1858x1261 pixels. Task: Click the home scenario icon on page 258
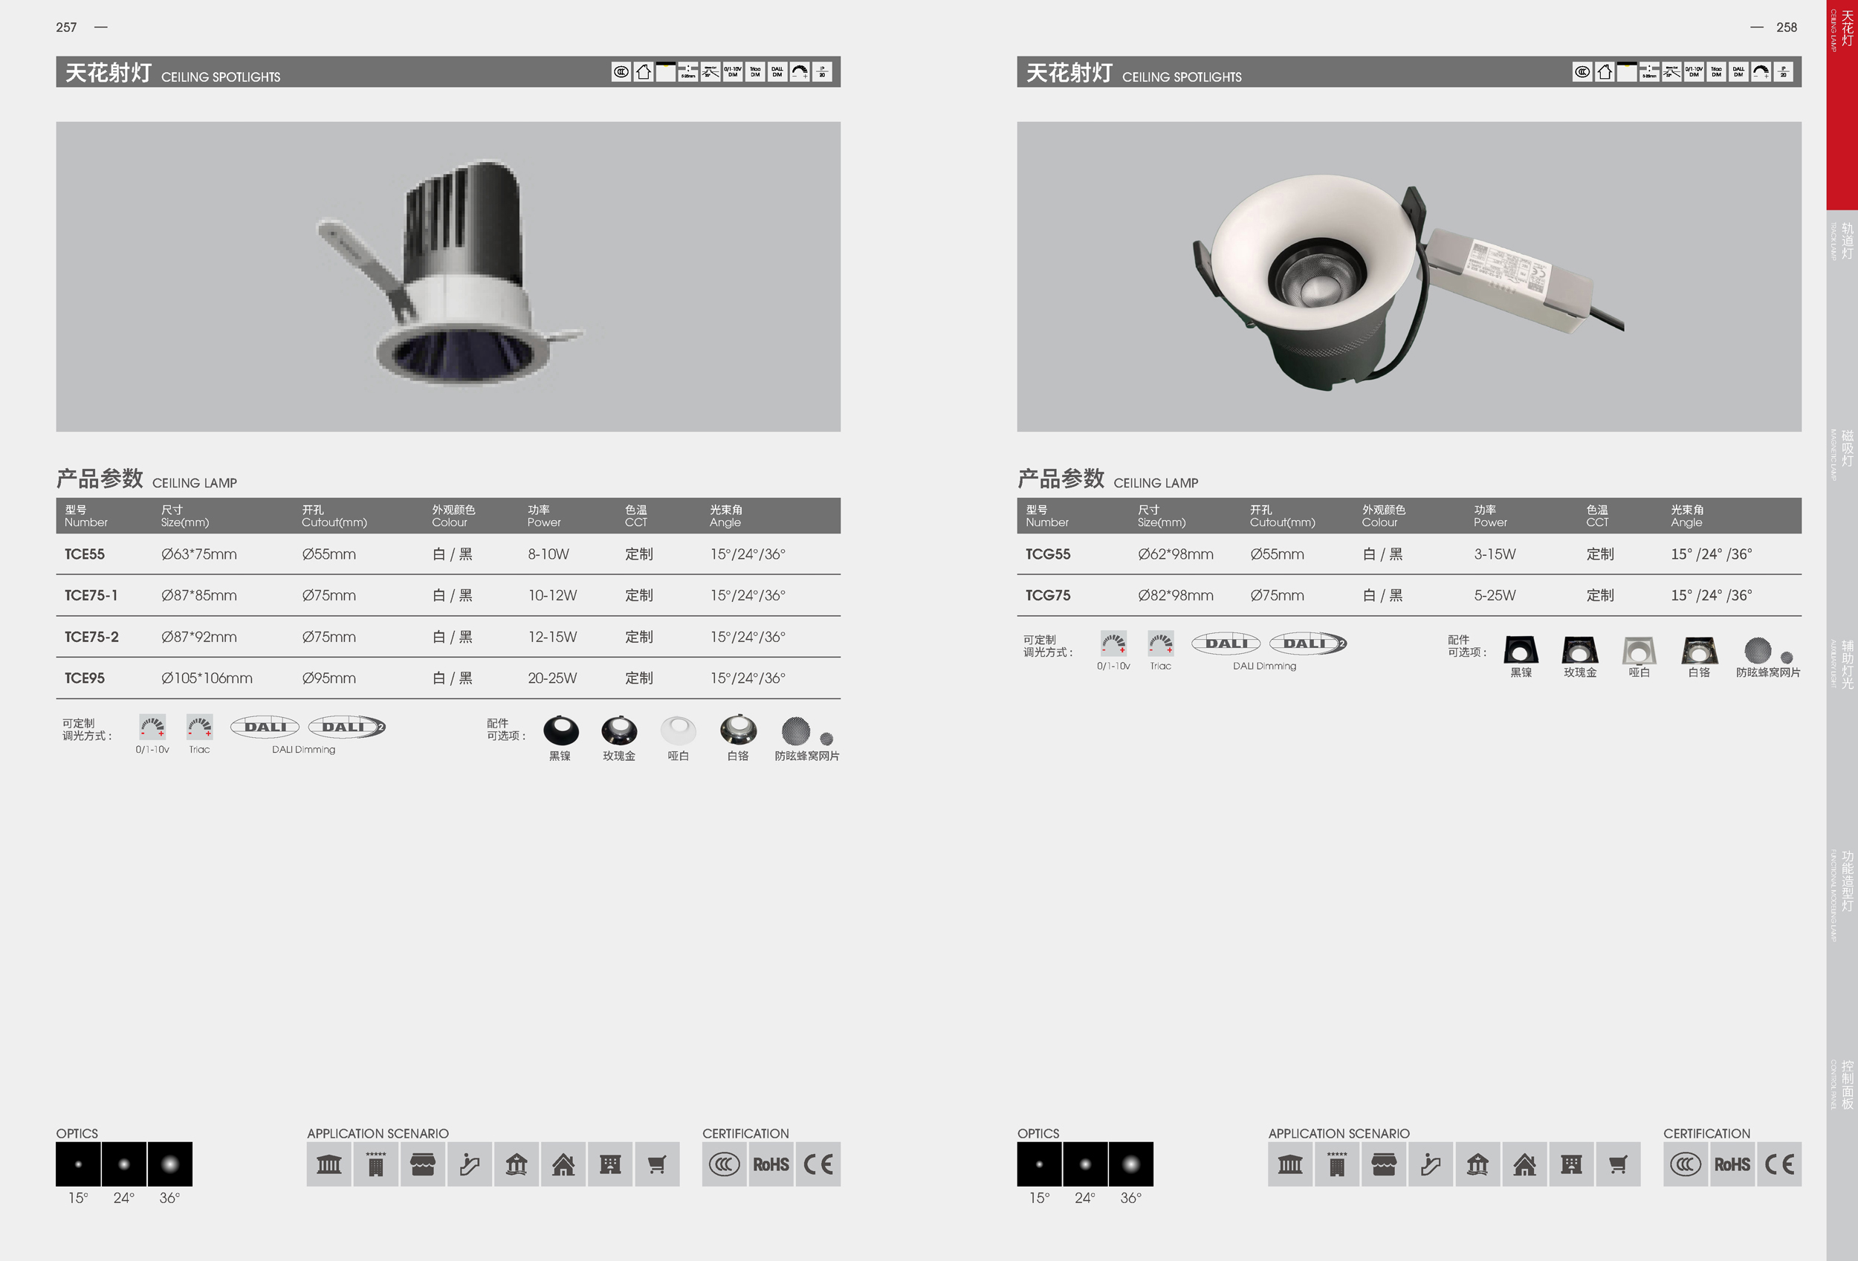pos(1524,1164)
